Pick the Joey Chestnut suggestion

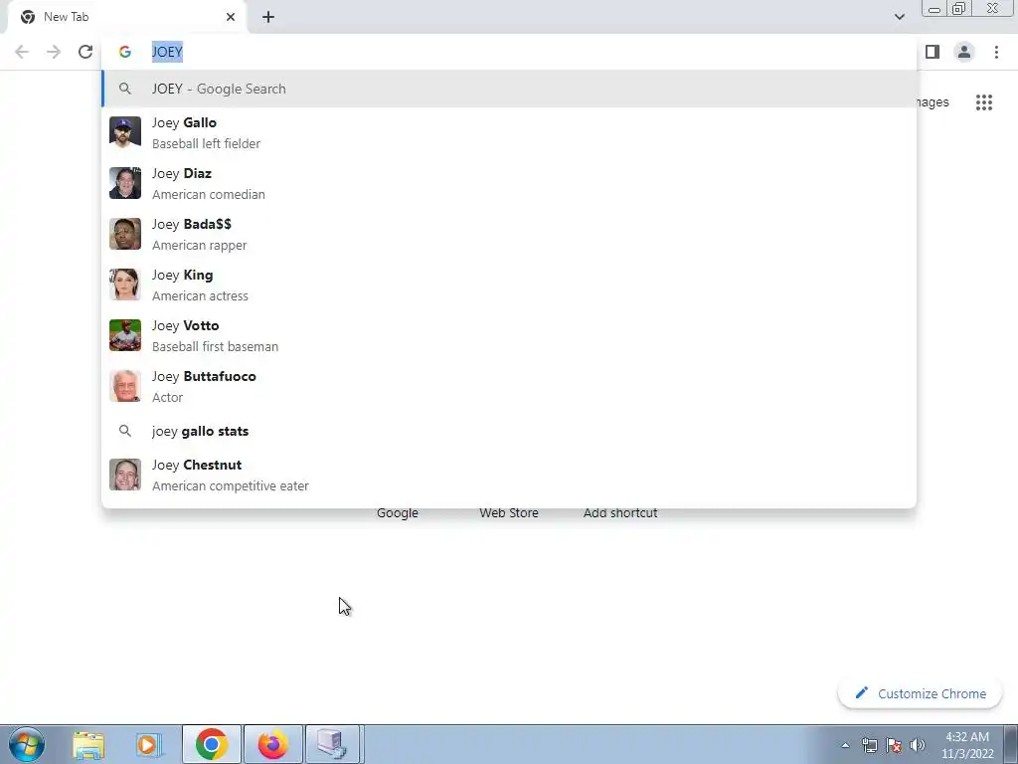click(x=509, y=475)
